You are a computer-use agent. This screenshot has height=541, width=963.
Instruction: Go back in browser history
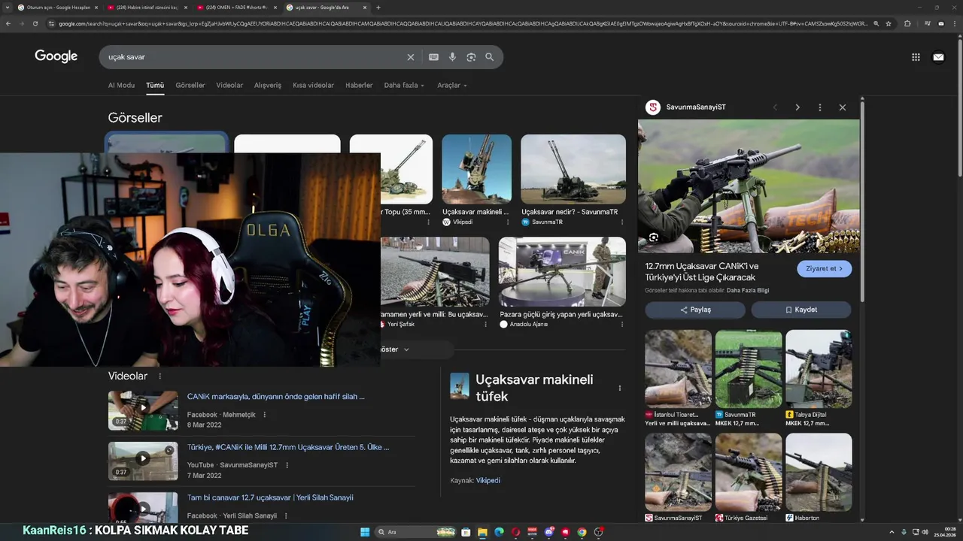click(8, 23)
